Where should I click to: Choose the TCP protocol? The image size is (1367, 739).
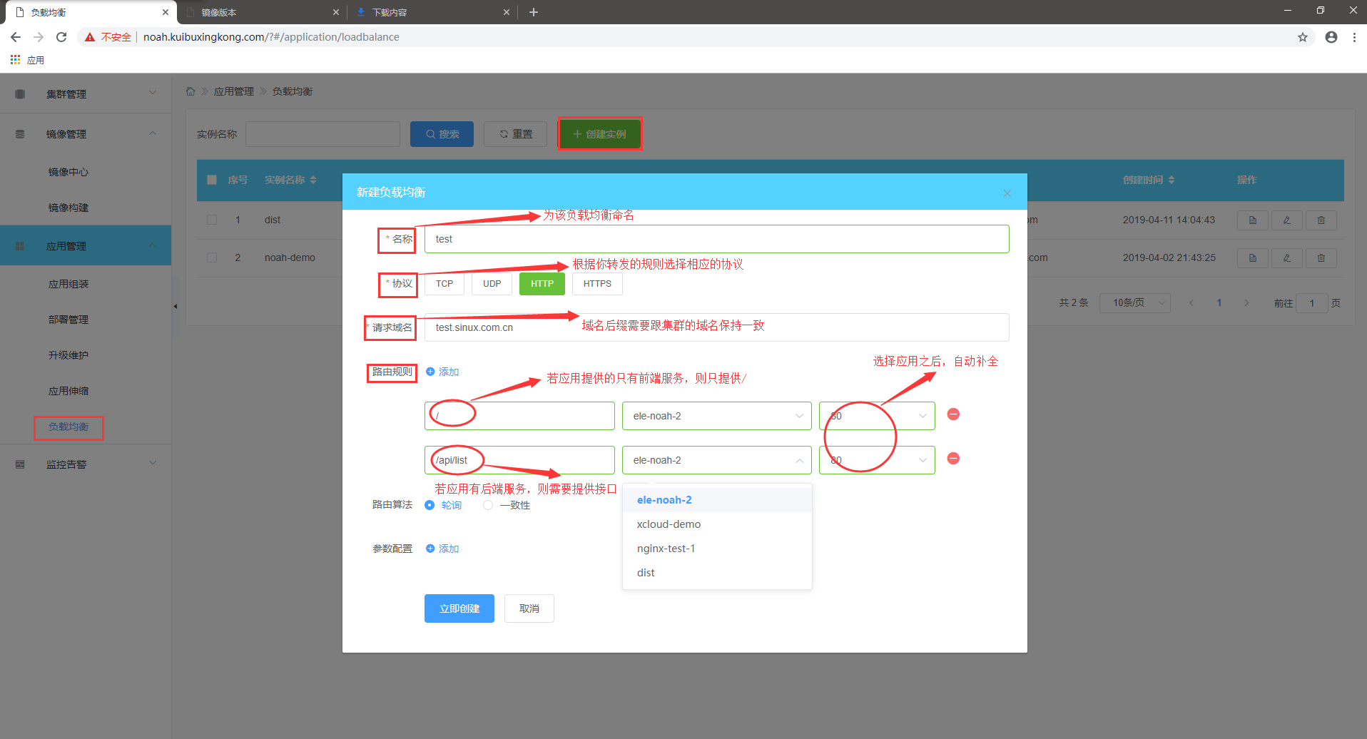(x=444, y=284)
